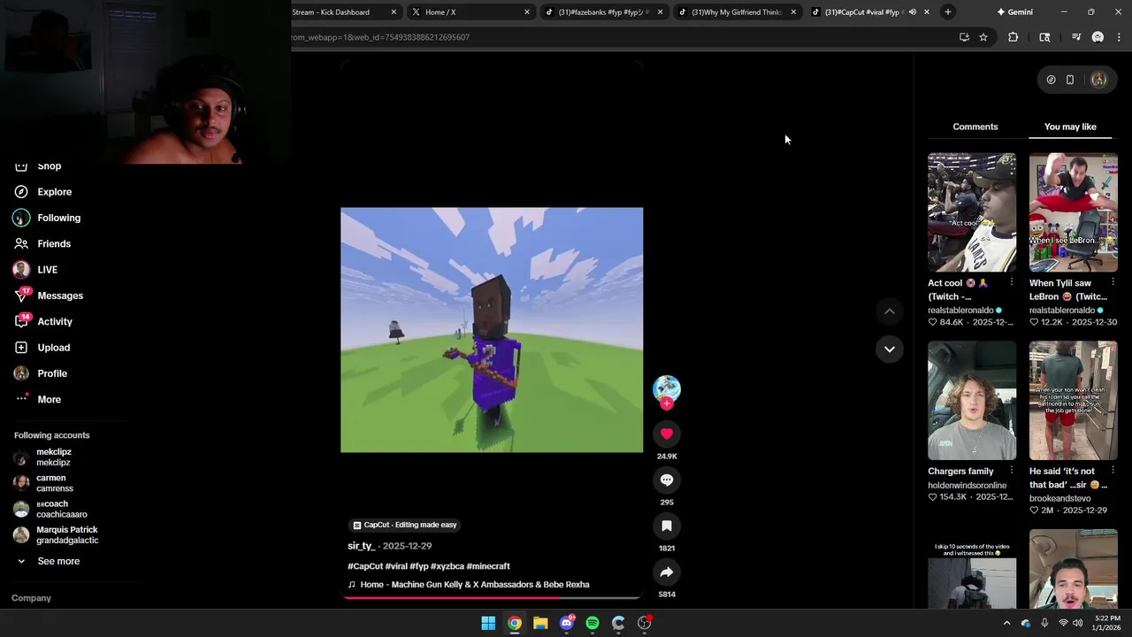The image size is (1132, 637).
Task: Click CapCut - Editing made easy badge
Action: pyautogui.click(x=405, y=525)
